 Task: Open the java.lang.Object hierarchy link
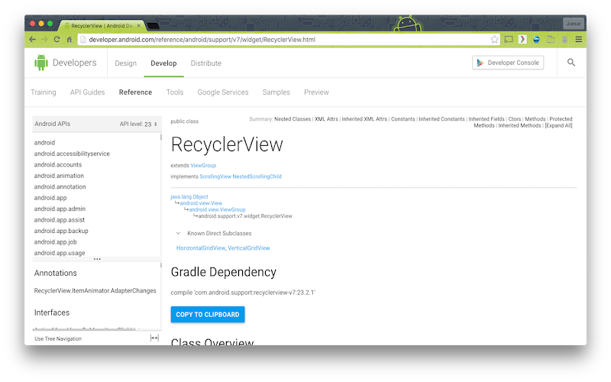[x=189, y=197]
